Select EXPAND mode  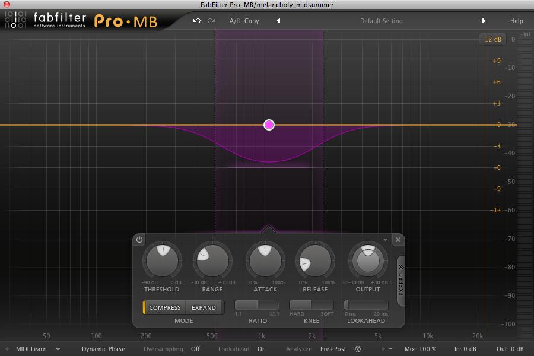pos(204,307)
